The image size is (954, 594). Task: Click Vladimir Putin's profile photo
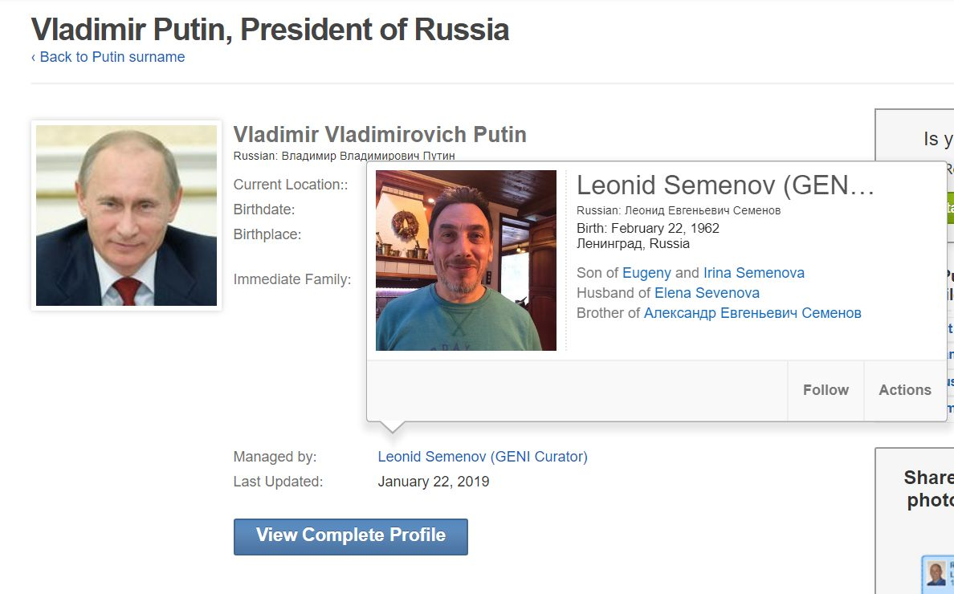coord(126,215)
